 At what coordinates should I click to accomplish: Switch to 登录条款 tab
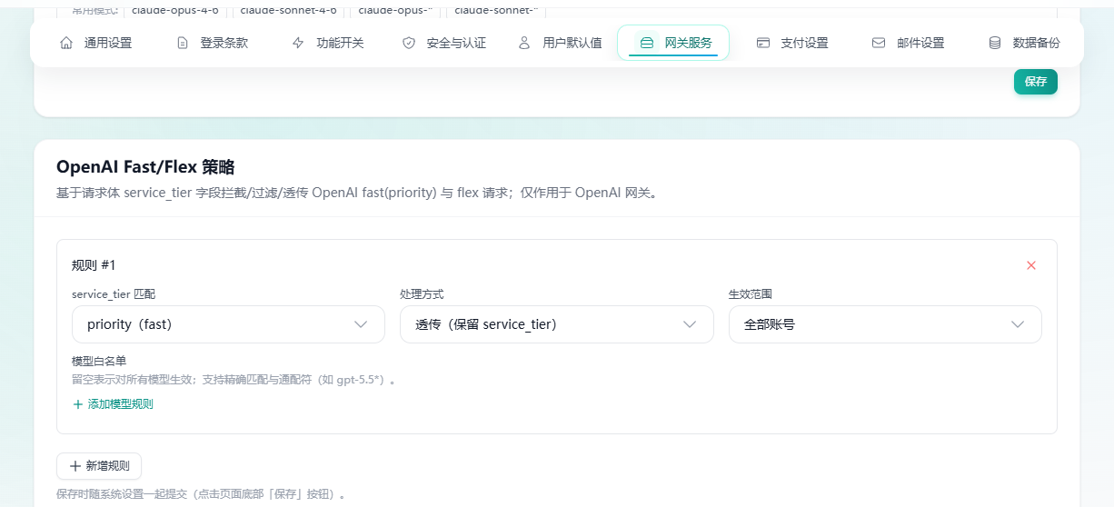coord(212,43)
